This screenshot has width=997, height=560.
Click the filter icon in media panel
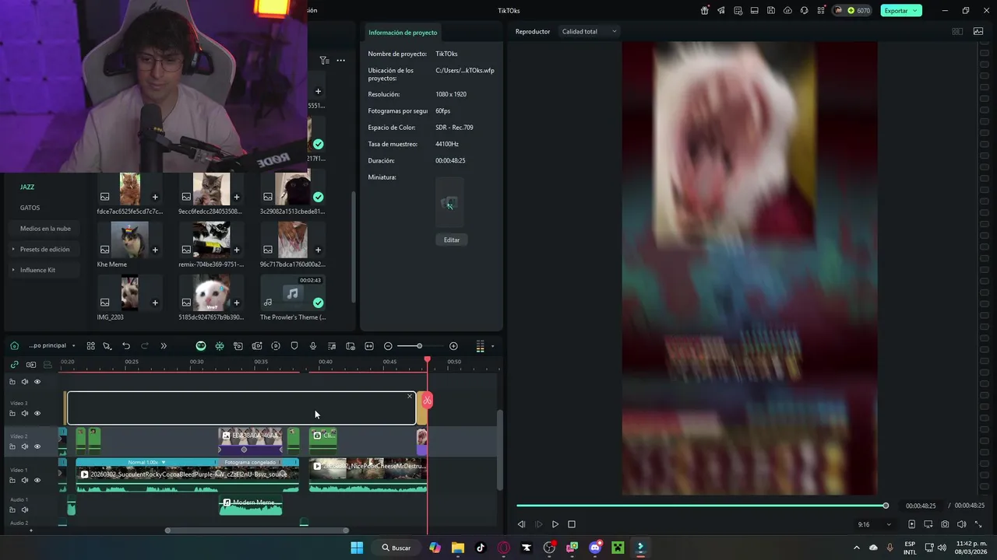click(x=324, y=60)
